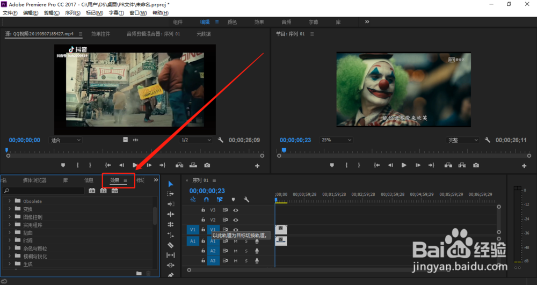Click Lift button in Program monitor

coord(448,165)
